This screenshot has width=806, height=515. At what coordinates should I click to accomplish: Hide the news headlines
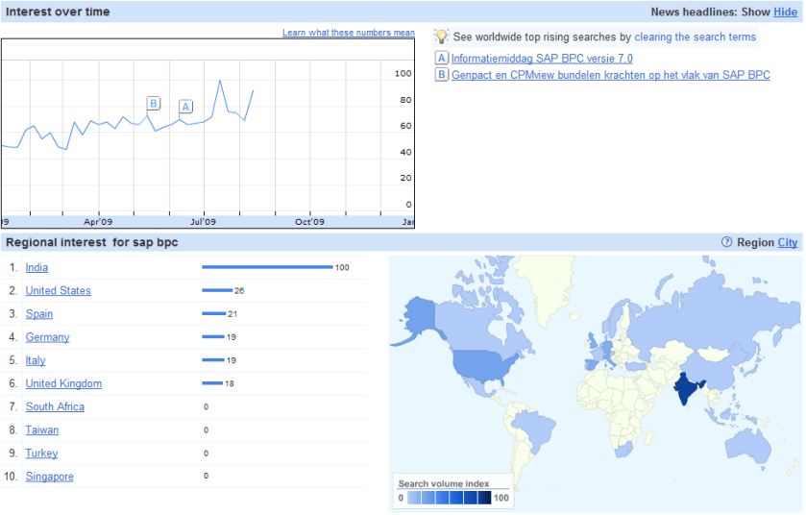(785, 12)
